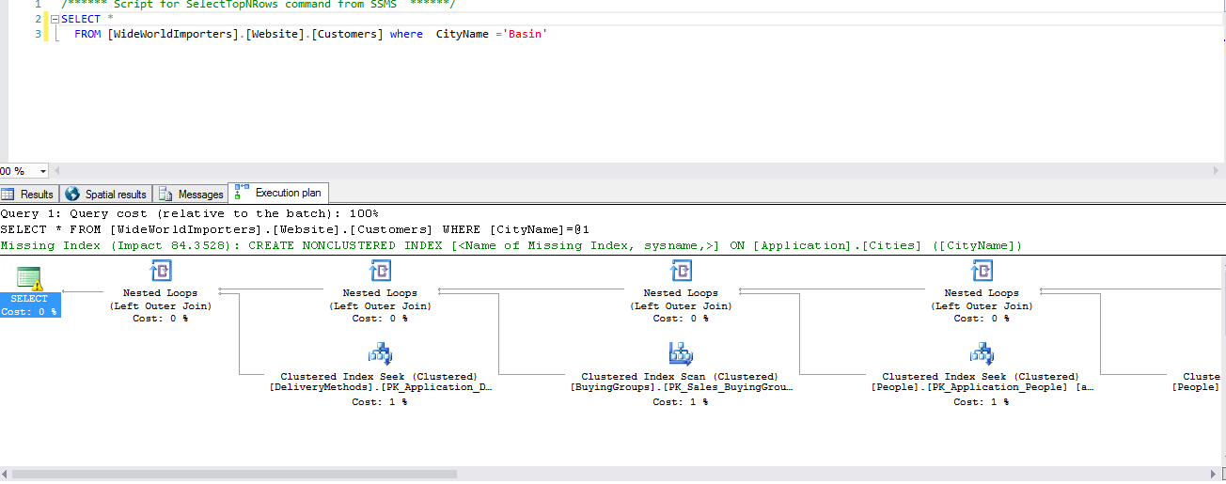Click the Query 1 cost header text
Screen dimensions: 1226x484
point(189,214)
